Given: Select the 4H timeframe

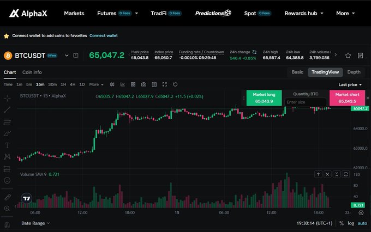Looking at the screenshot, I should coord(73,84).
